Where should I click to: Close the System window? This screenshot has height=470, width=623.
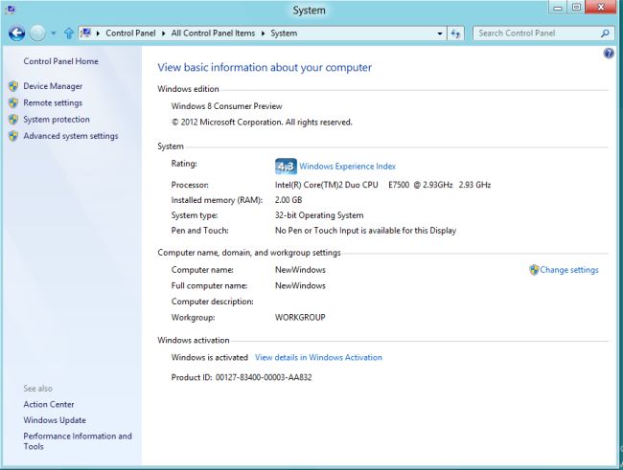click(601, 8)
